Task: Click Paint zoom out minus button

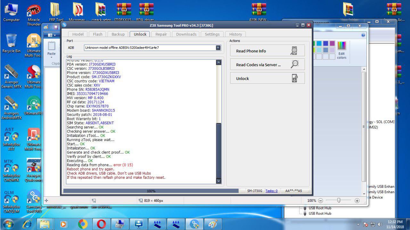Action: [x=320, y=201]
